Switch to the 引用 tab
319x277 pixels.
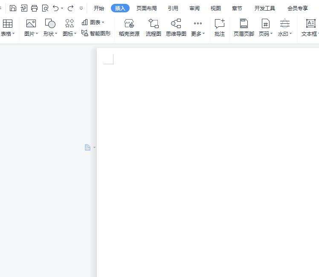click(x=173, y=9)
